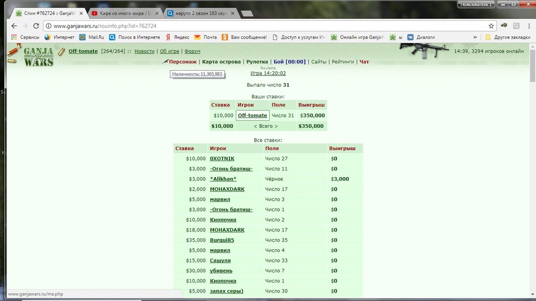Open player Сашуля profile
This screenshot has width=536, height=301.
click(220, 260)
